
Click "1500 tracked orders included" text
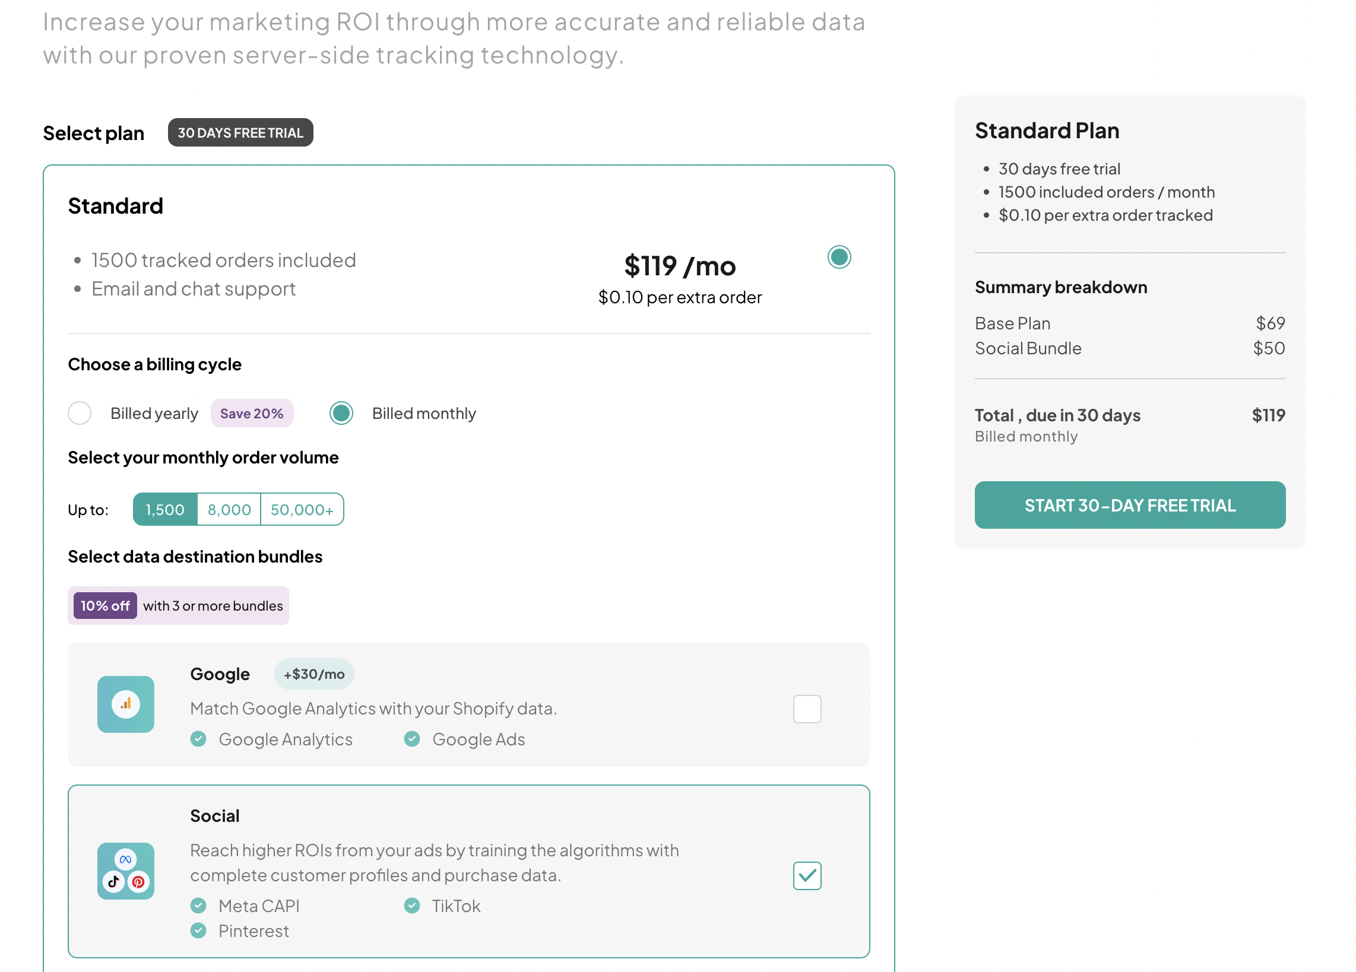(x=224, y=260)
